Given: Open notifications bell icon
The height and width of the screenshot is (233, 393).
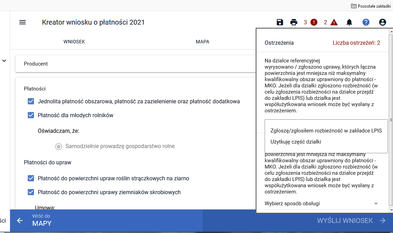Looking at the screenshot, I should coord(349,22).
